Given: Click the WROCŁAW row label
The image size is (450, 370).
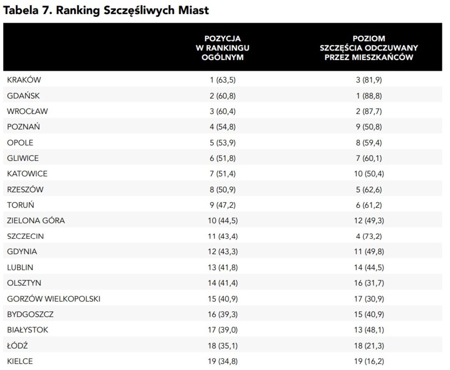Looking at the screenshot, I should point(27,111).
